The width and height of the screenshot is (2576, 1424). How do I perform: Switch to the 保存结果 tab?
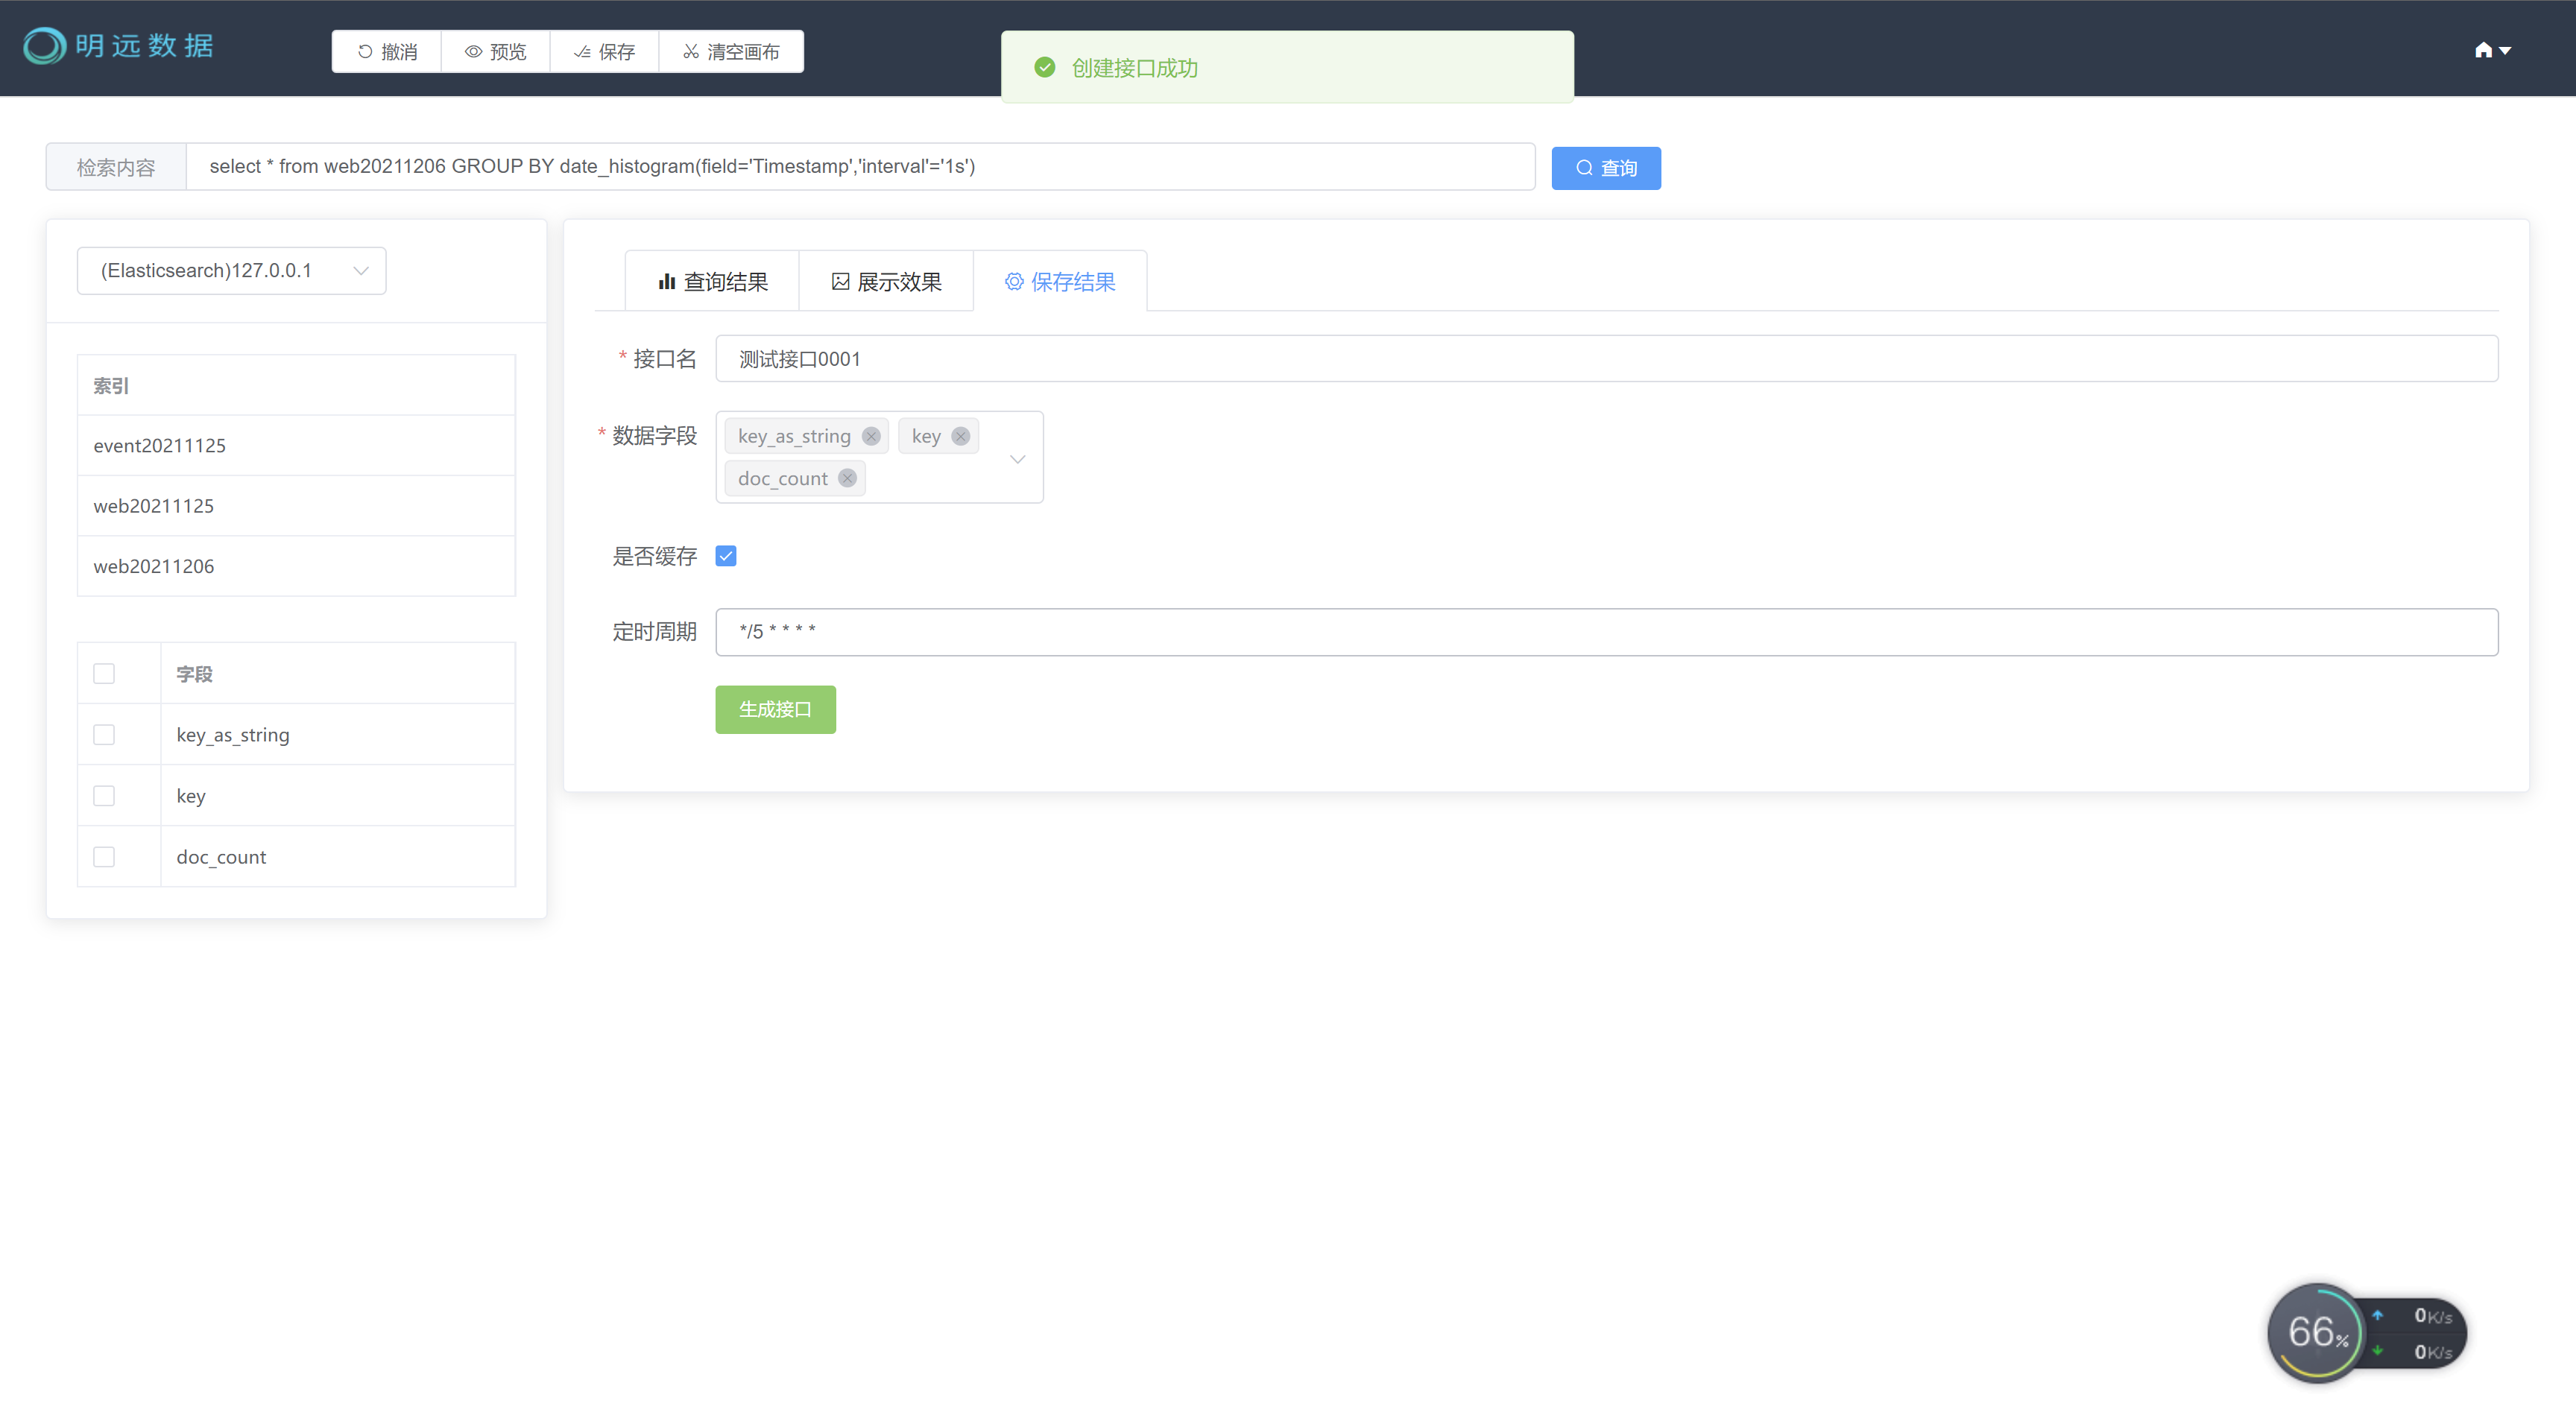coord(1060,282)
